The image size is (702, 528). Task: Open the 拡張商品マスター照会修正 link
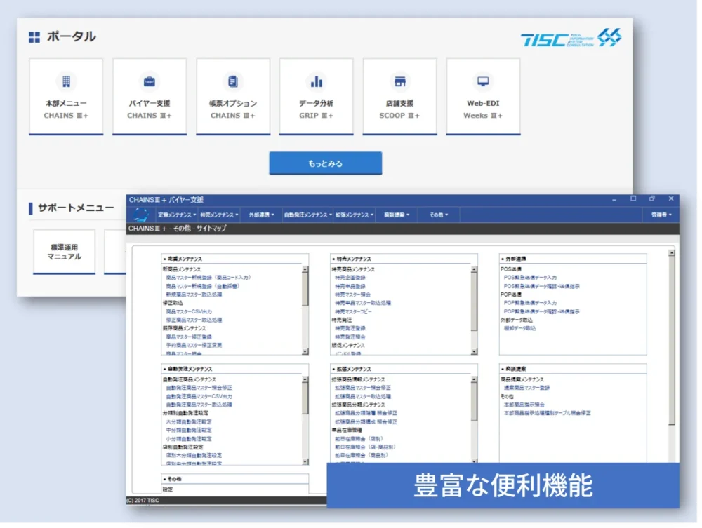[363, 388]
